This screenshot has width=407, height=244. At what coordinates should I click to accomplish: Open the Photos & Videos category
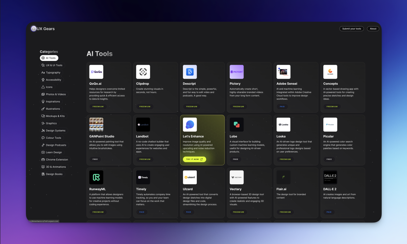(x=54, y=94)
